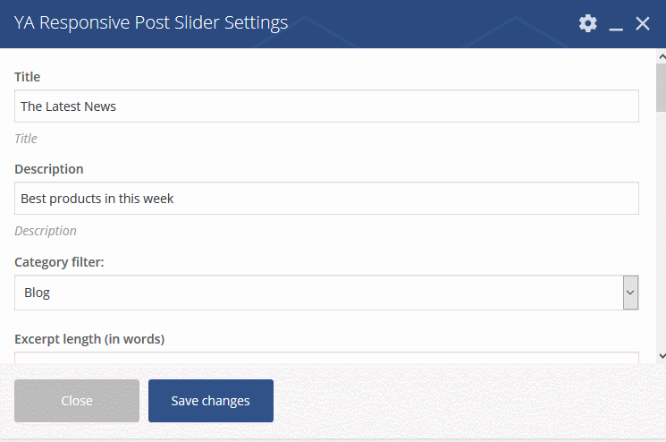This screenshot has width=666, height=442.
Task: Click the italic Description hint text
Action: tap(46, 231)
